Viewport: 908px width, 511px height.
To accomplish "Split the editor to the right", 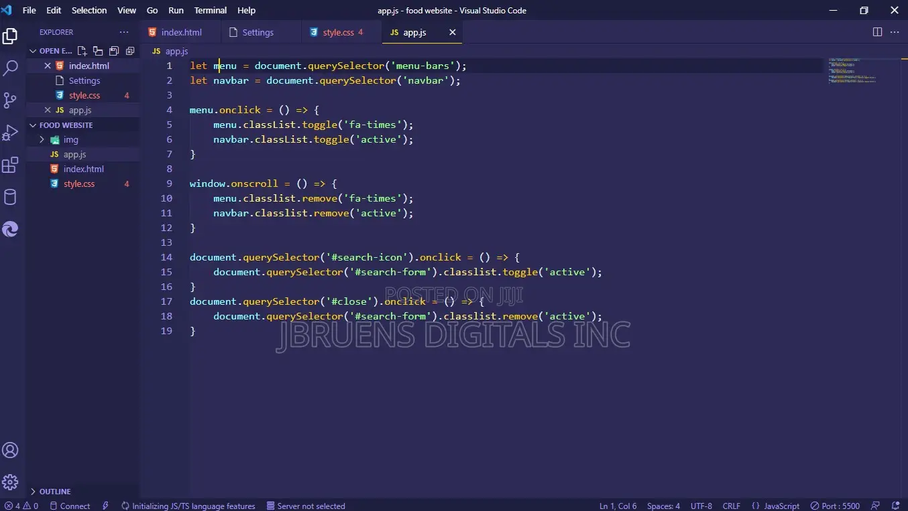I will click(x=877, y=32).
